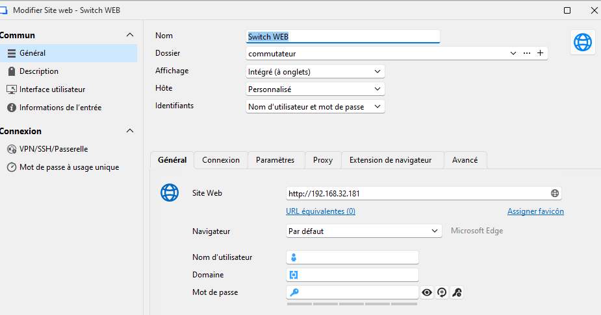Open the Dossier dropdown arrow

click(513, 53)
